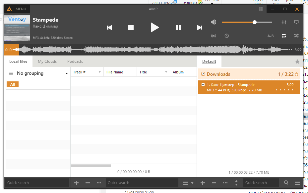This screenshot has width=308, height=193.
Task: Collapse the Downloads group
Action: pyautogui.click(x=297, y=74)
